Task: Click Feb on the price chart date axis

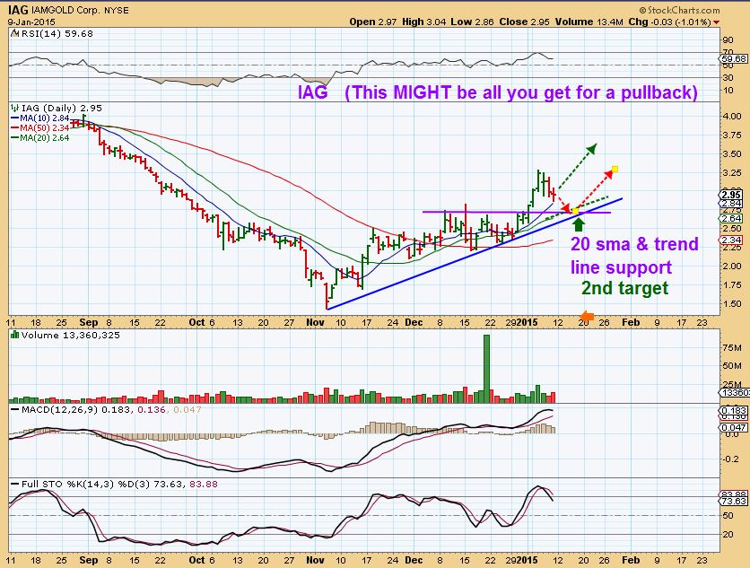Action: click(x=631, y=322)
